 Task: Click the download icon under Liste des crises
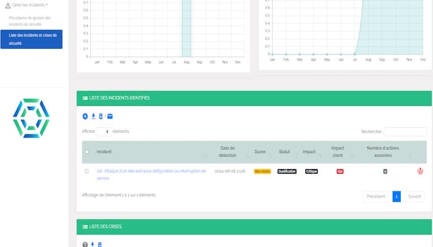click(x=93, y=245)
